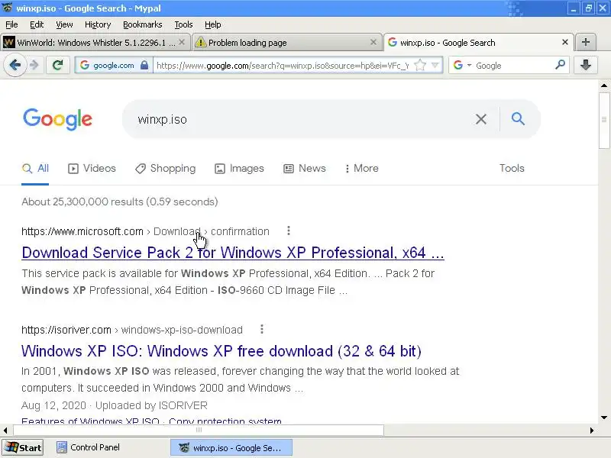Open the Windows Start menu
This screenshot has height=458, width=611.
(x=23, y=447)
